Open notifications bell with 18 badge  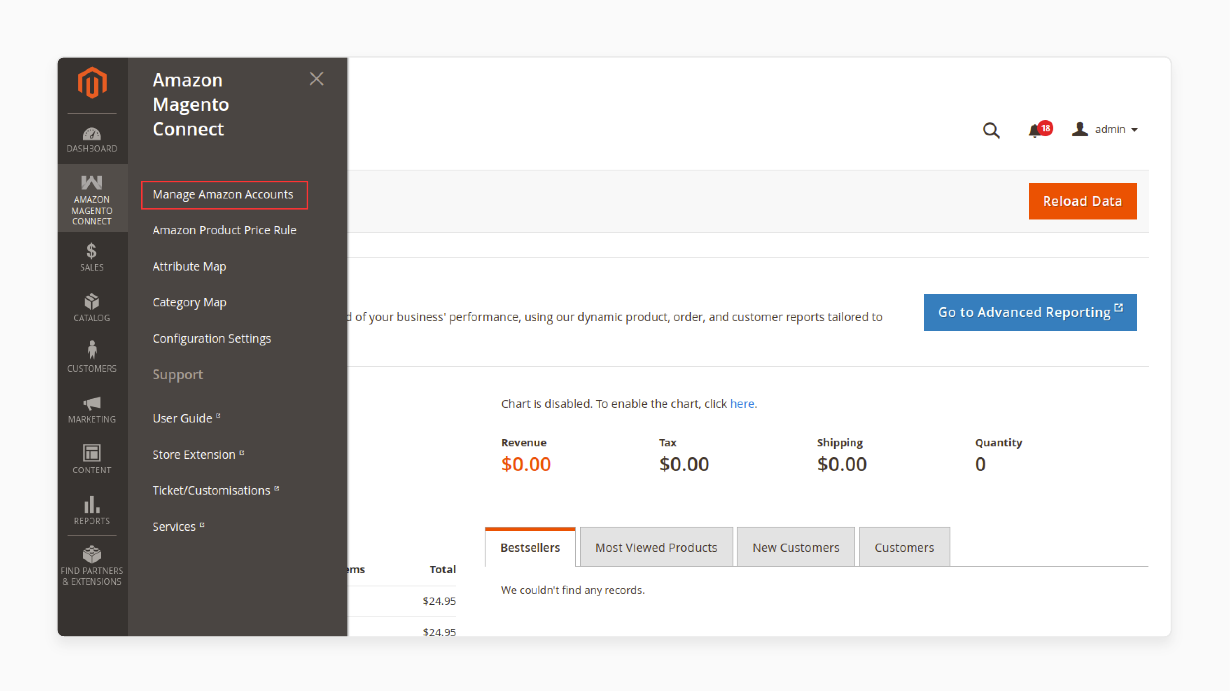click(x=1040, y=130)
